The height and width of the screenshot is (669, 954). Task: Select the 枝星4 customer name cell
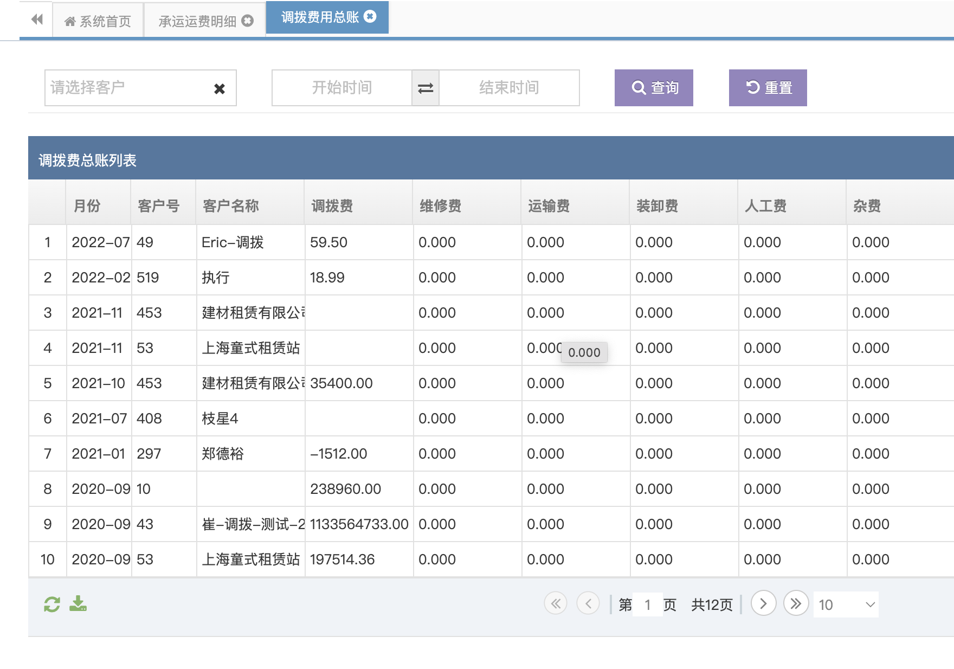(x=250, y=419)
